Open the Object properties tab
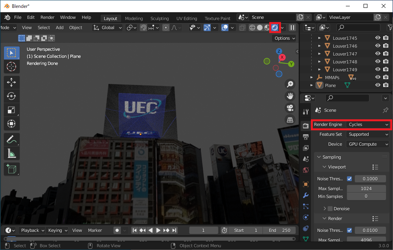The width and height of the screenshot is (393, 250). pyautogui.click(x=305, y=184)
